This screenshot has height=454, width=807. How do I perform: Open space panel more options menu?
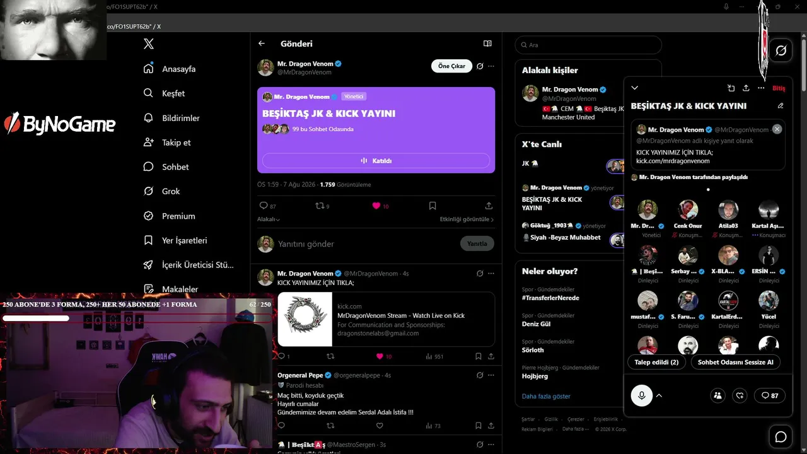(761, 88)
